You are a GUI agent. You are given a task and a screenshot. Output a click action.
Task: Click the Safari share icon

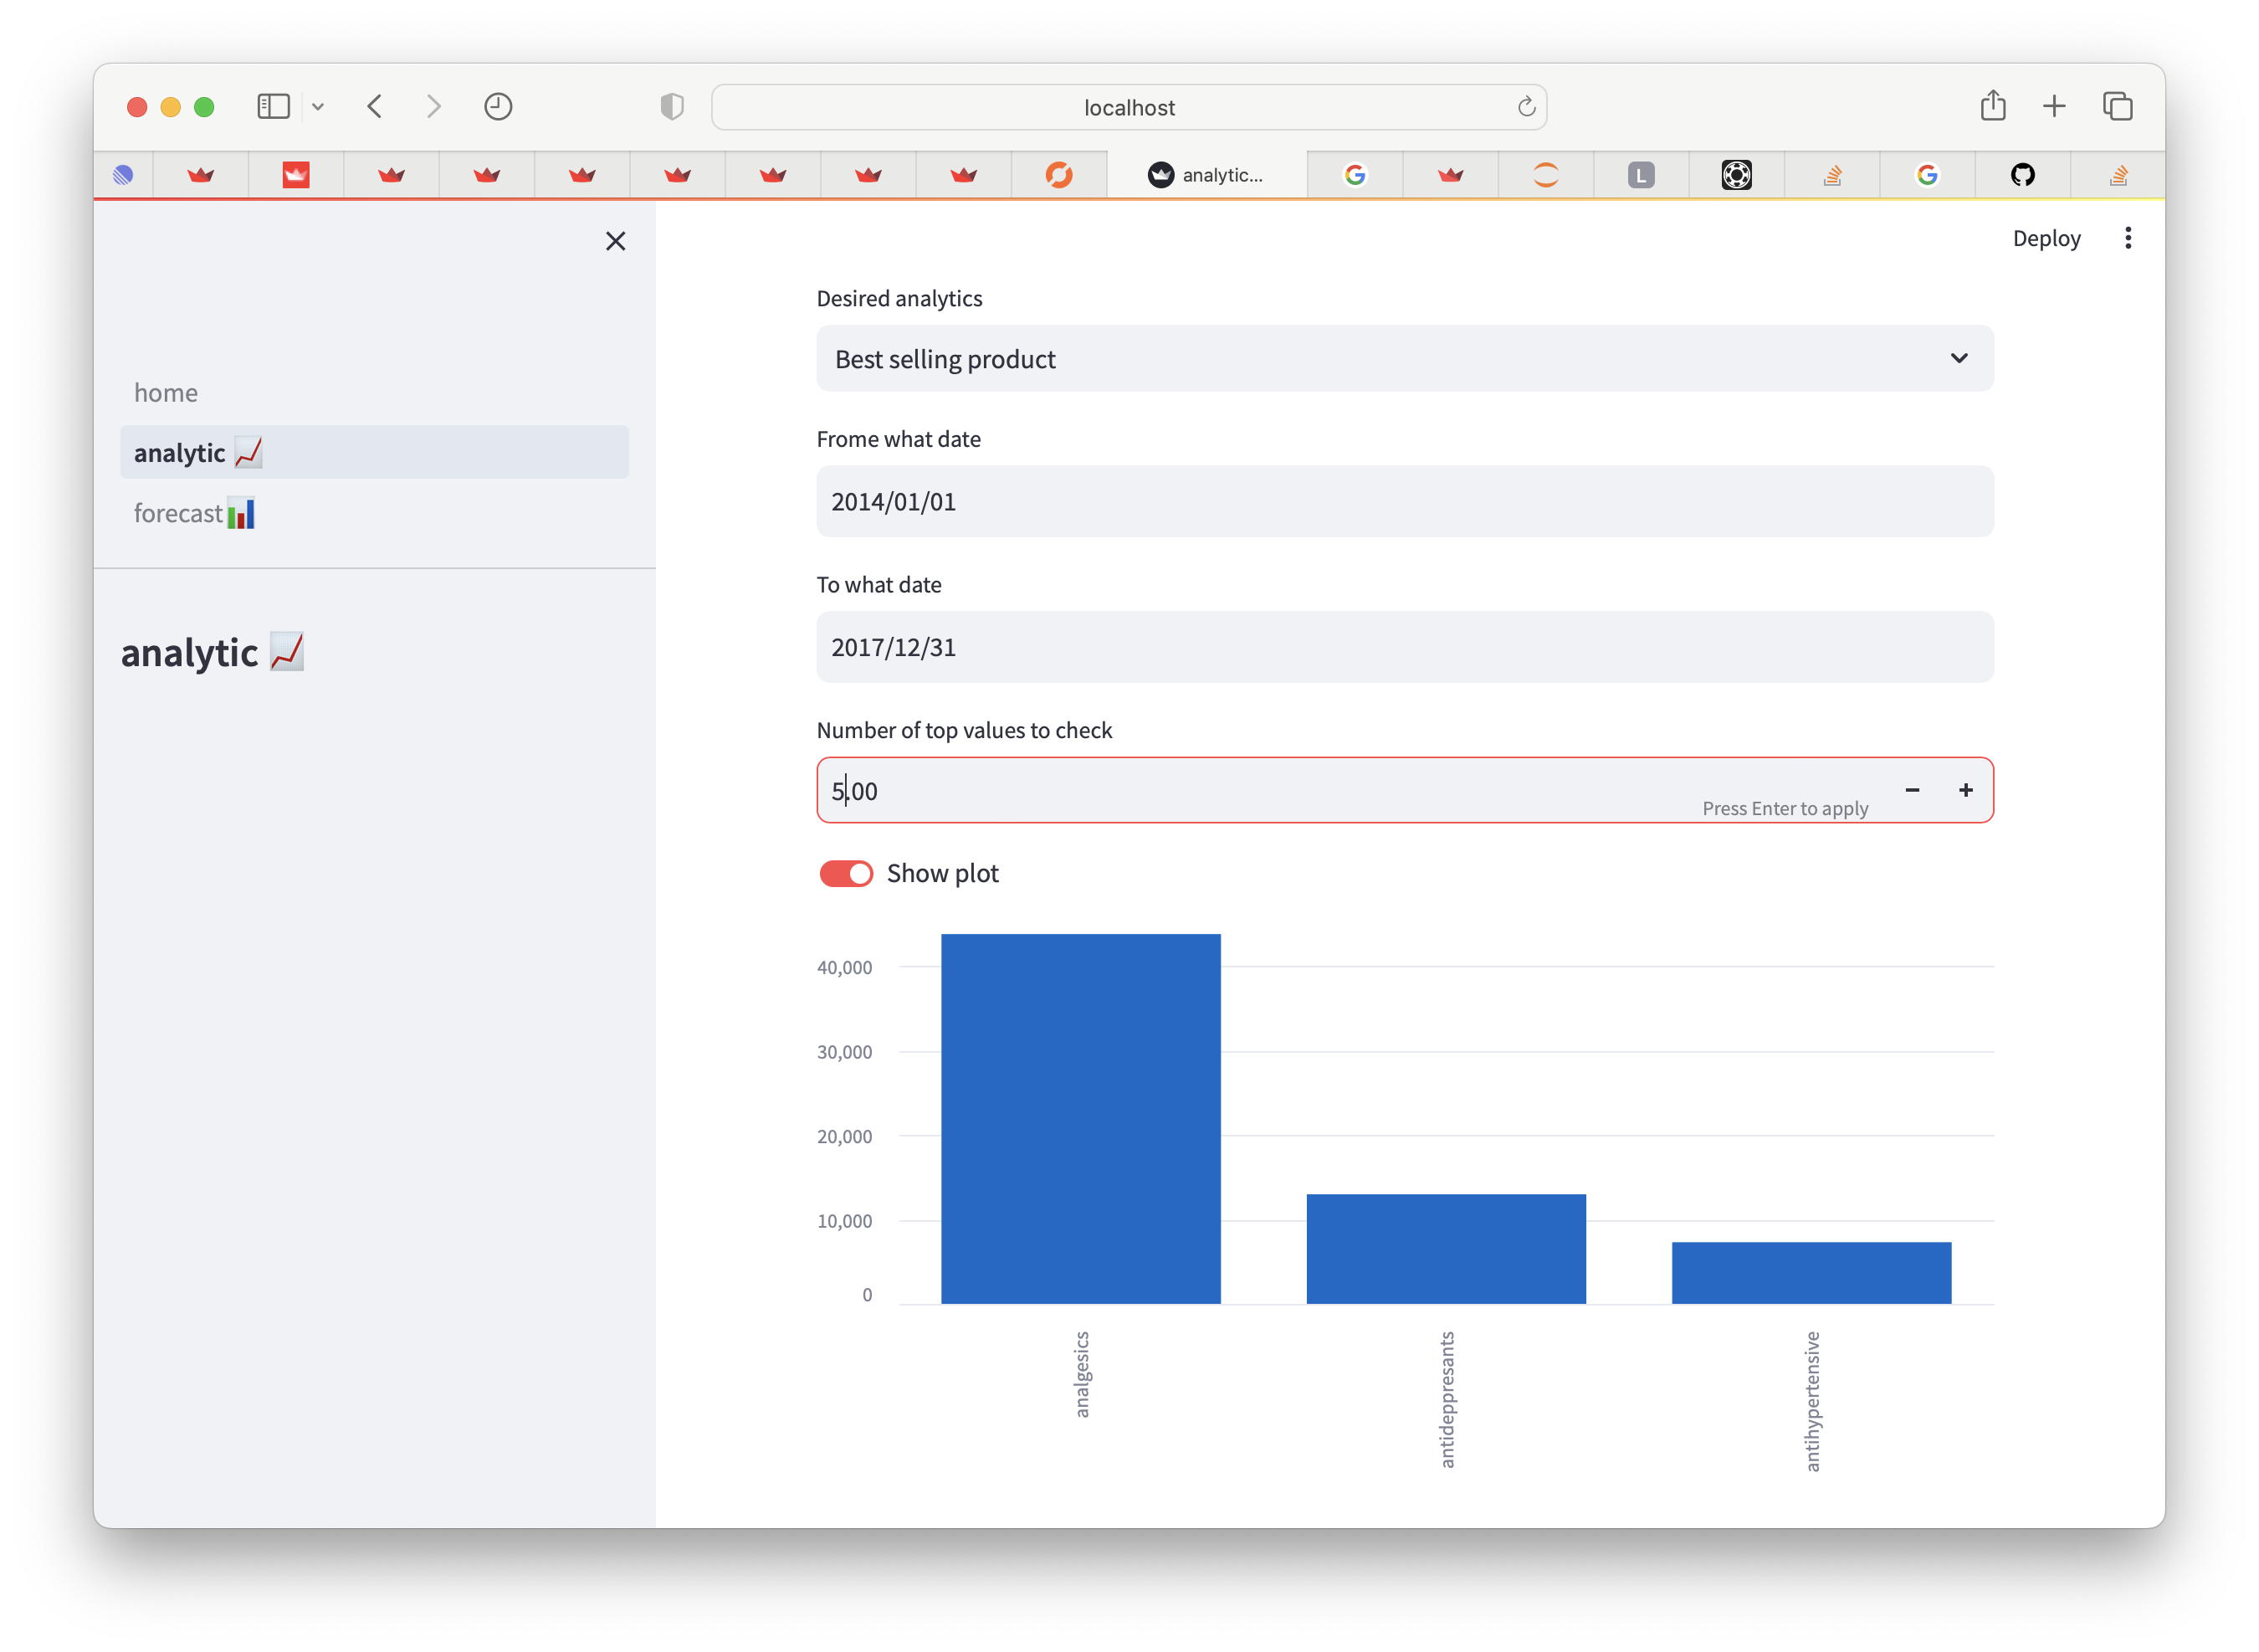click(x=1992, y=106)
